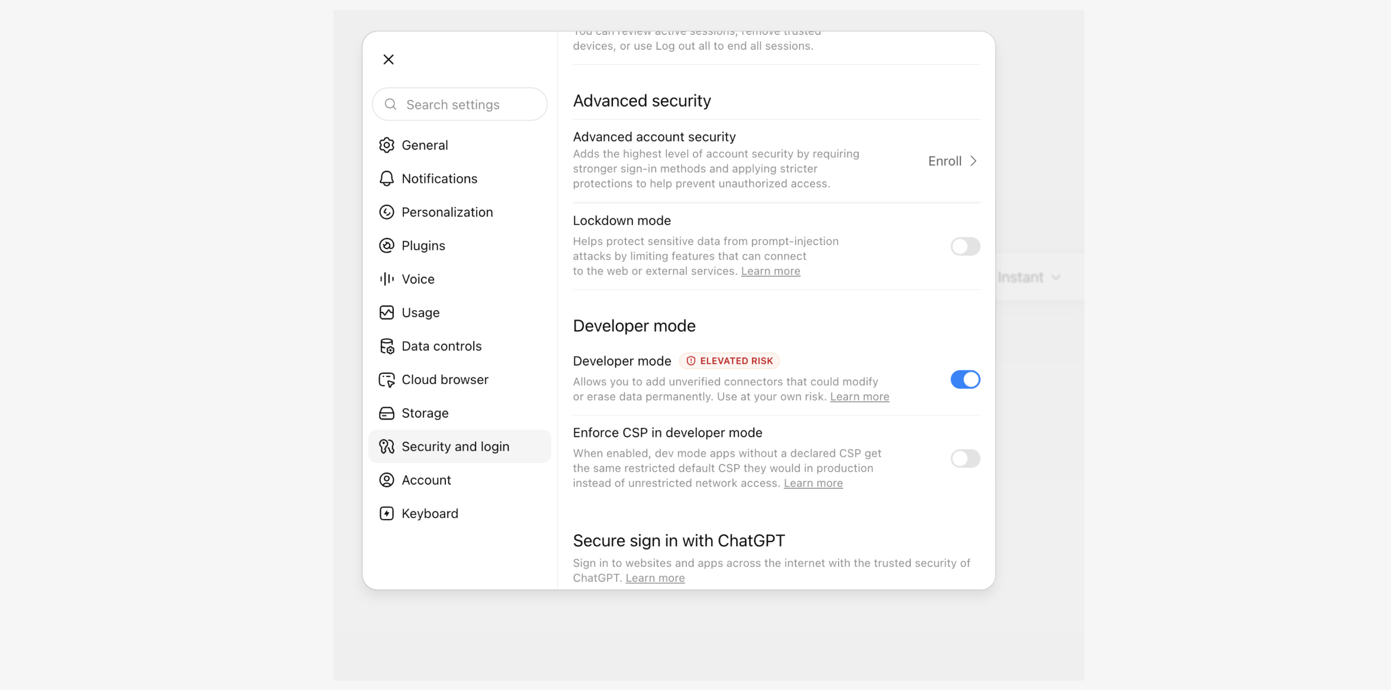Toggle Enforce CSP in developer mode
This screenshot has height=690, width=1391.
click(x=965, y=458)
